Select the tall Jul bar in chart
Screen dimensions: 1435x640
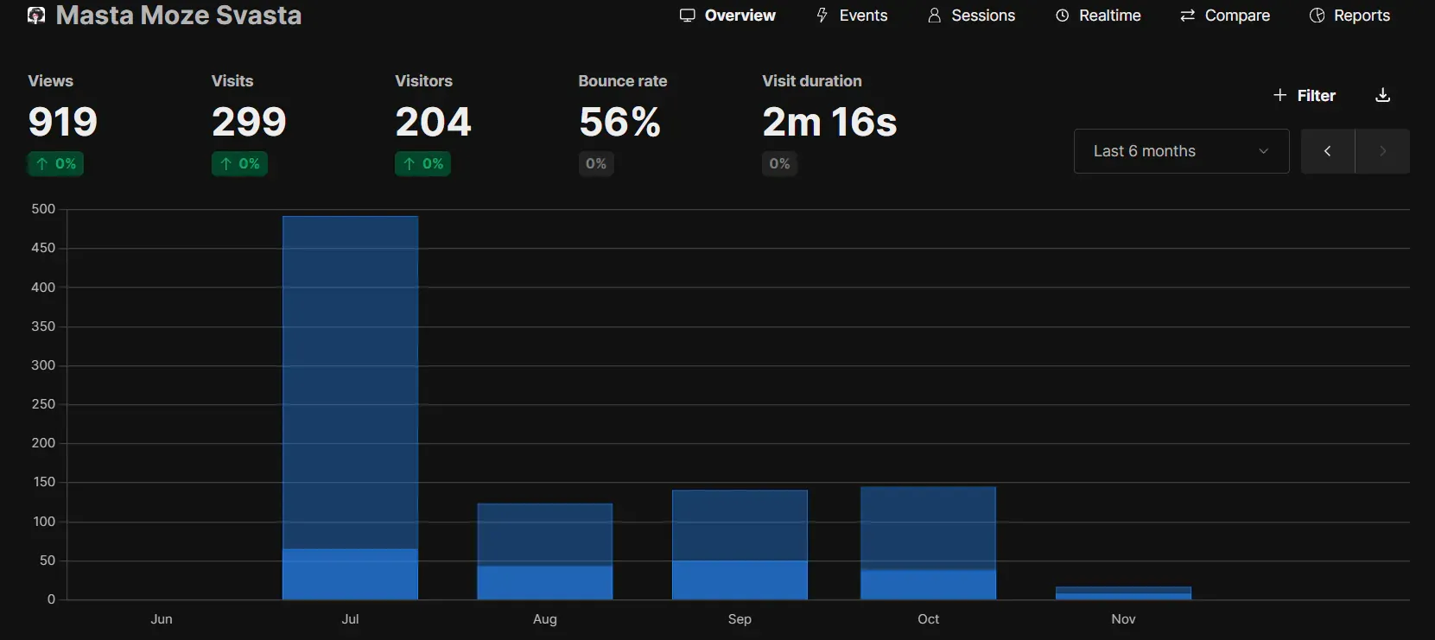point(350,389)
